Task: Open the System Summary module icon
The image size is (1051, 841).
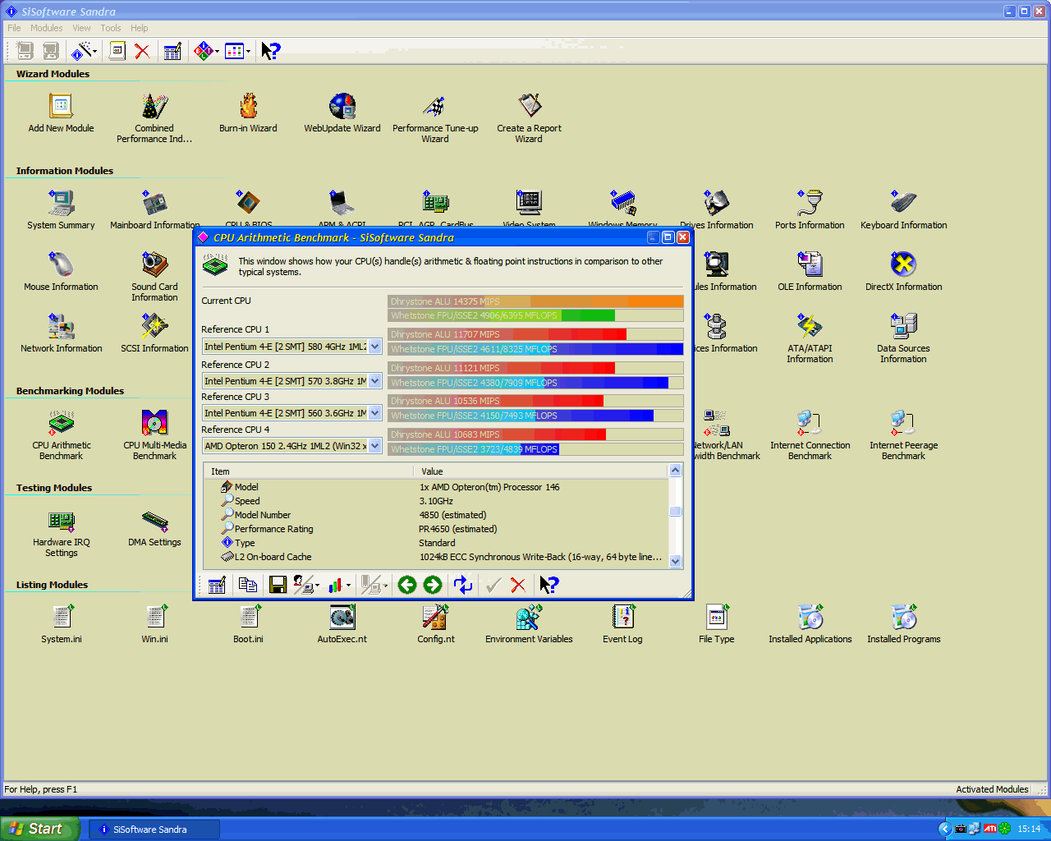Action: coord(61,203)
